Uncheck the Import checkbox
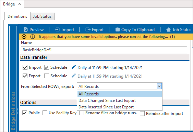 point(25,67)
